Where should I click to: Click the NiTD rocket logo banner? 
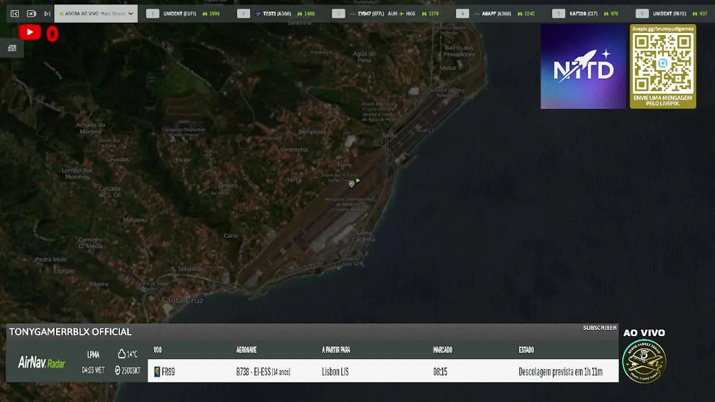point(583,66)
